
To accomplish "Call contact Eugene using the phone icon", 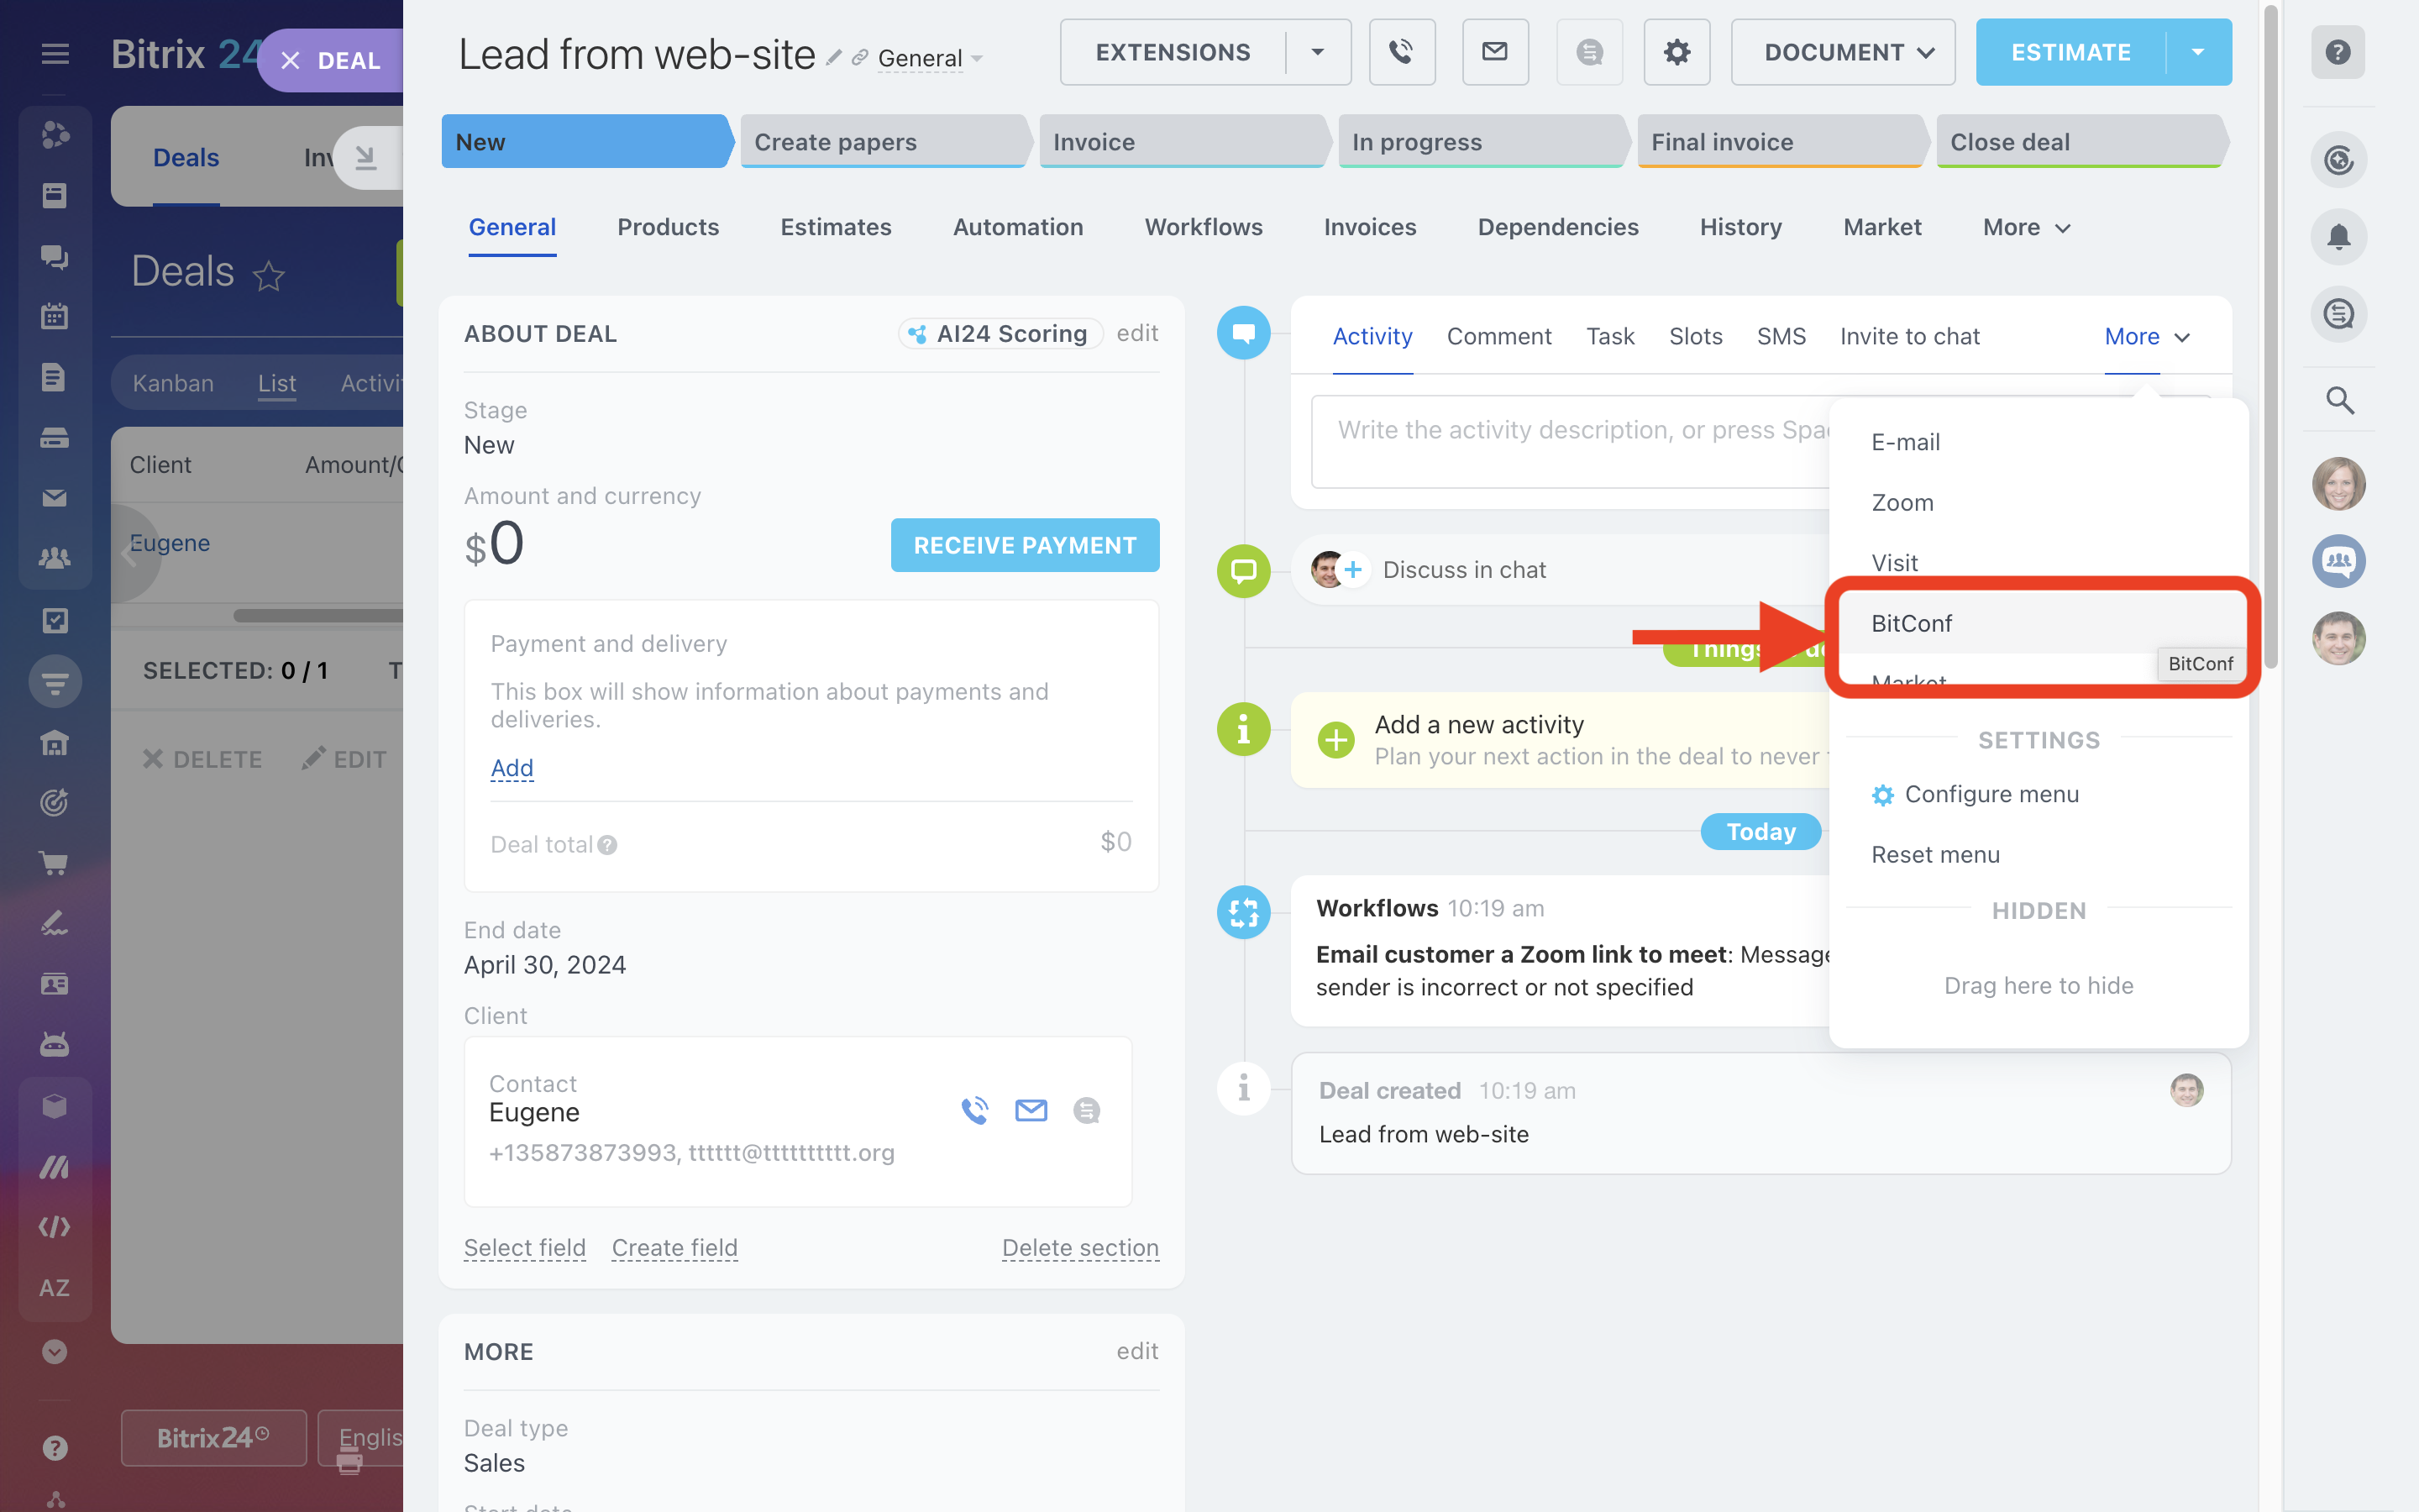I will tap(974, 1110).
